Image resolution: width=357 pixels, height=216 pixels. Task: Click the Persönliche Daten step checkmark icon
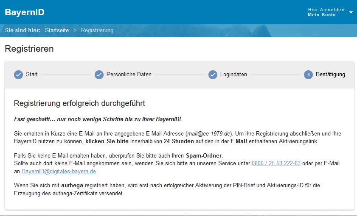click(x=99, y=75)
